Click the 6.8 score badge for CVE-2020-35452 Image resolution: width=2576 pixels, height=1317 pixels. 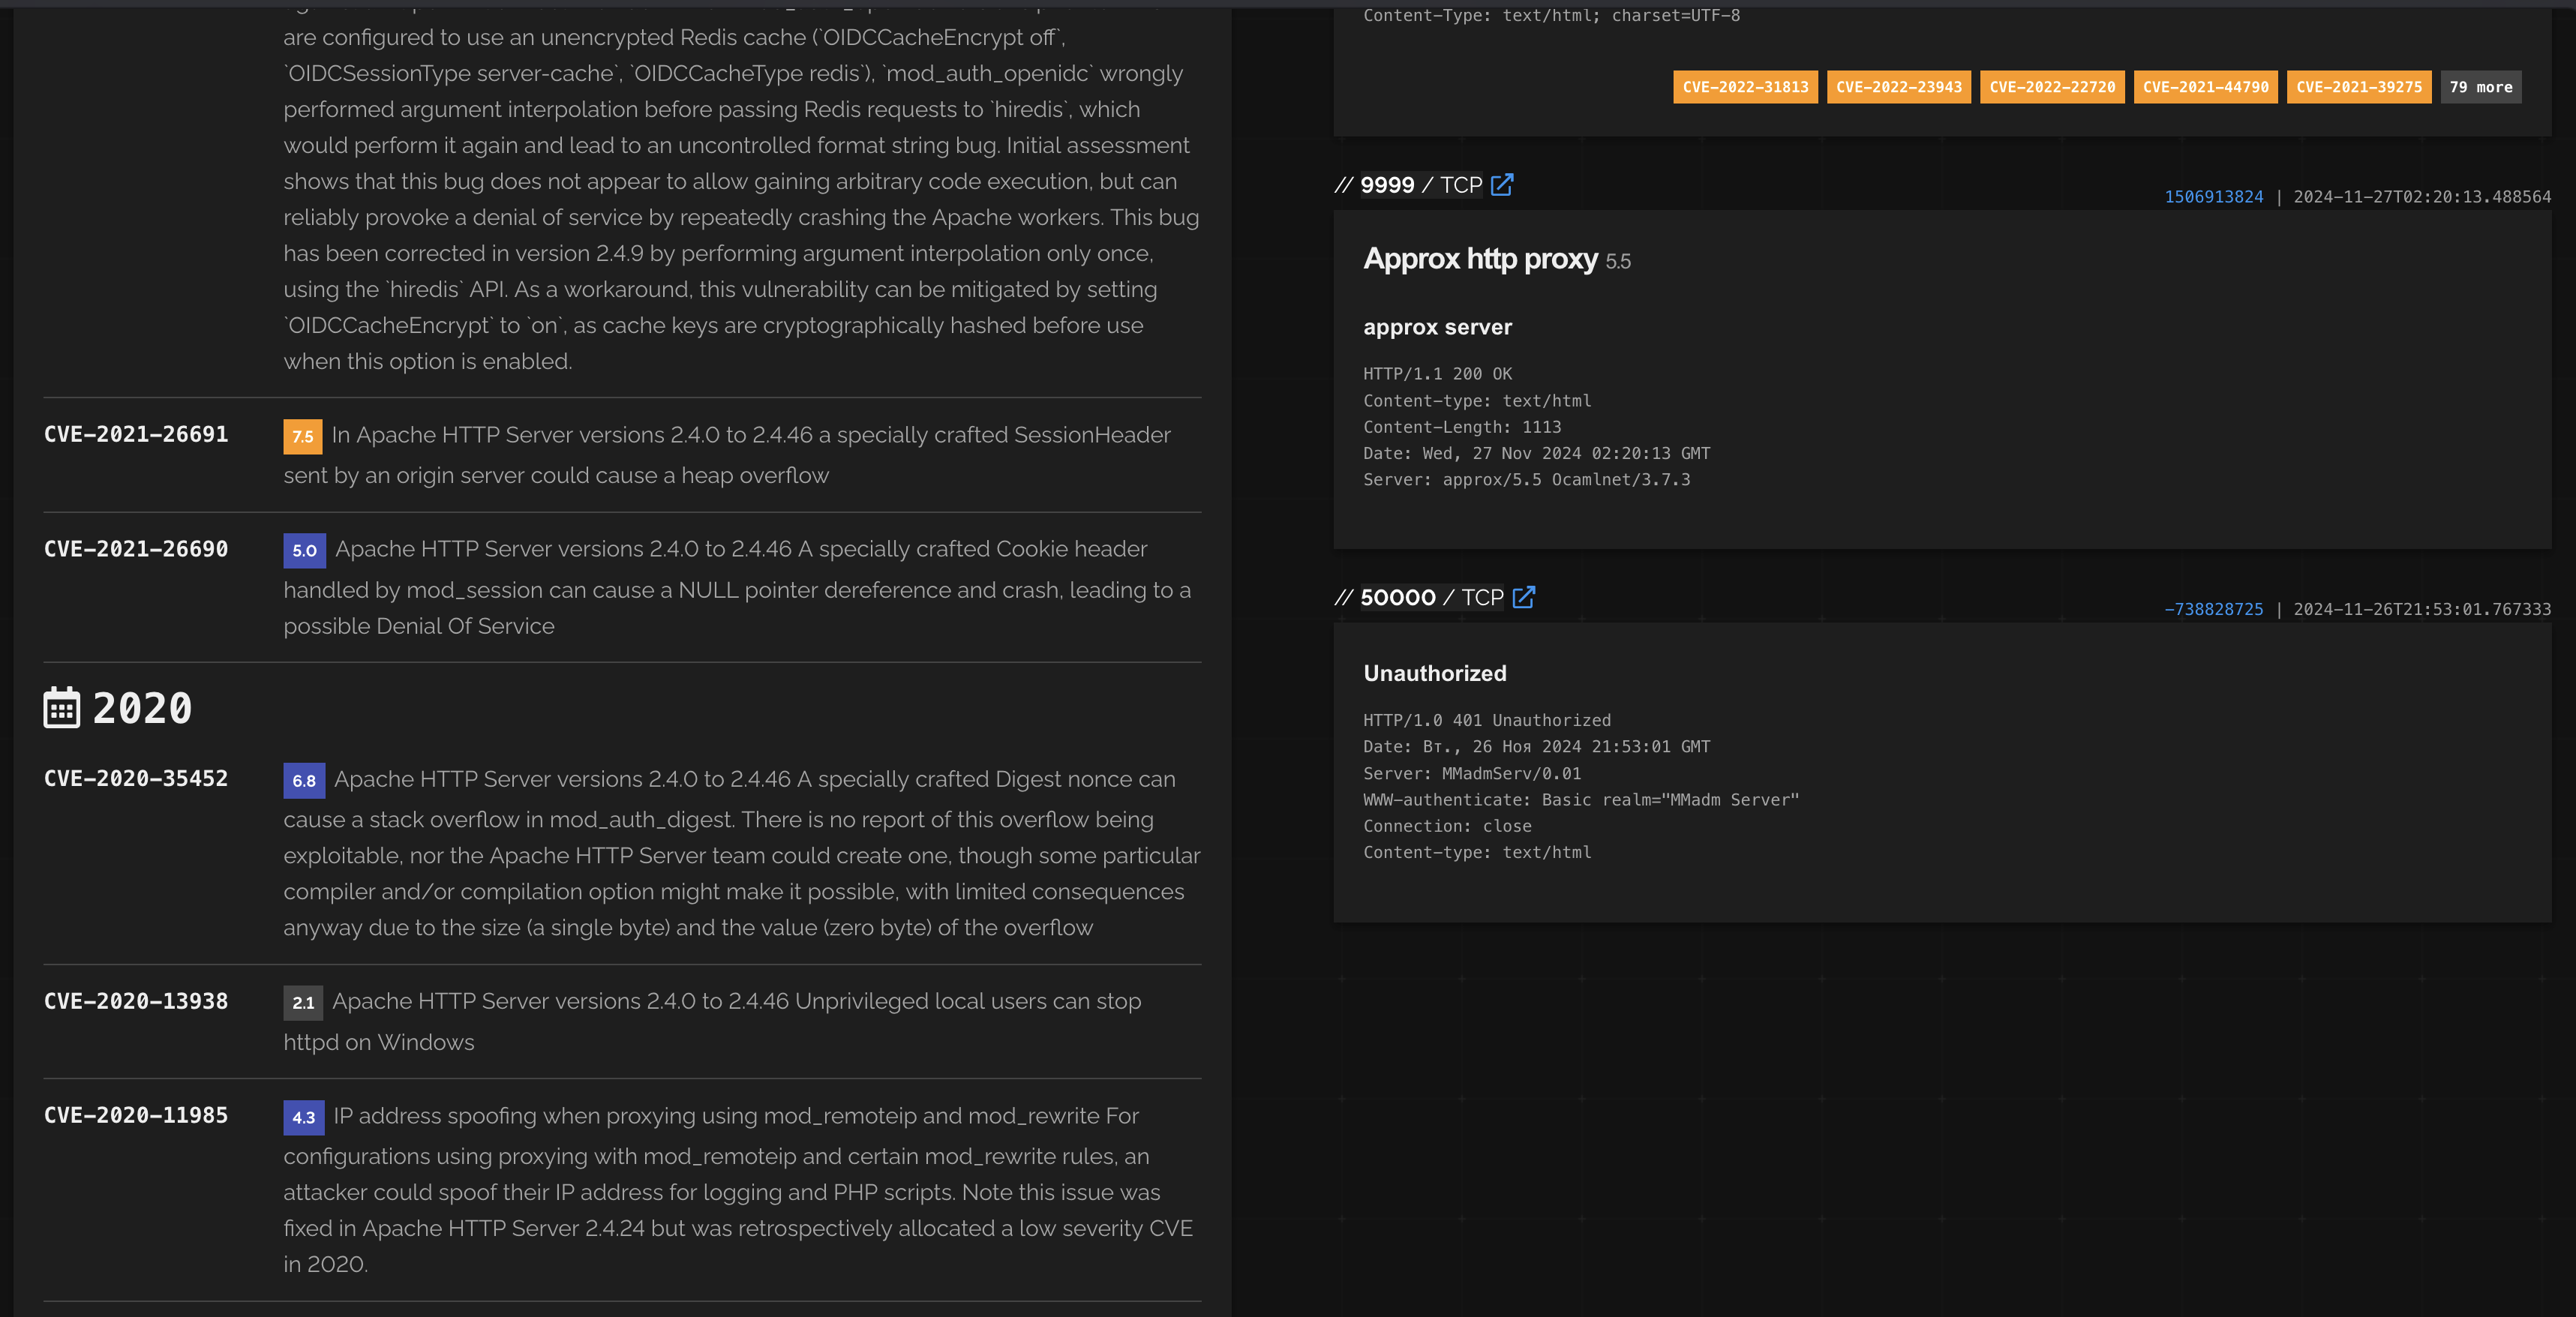coord(304,780)
